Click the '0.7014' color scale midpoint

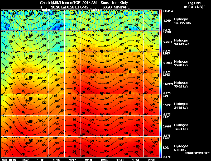pos(168,42)
